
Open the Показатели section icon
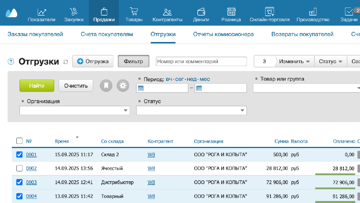[42, 12]
